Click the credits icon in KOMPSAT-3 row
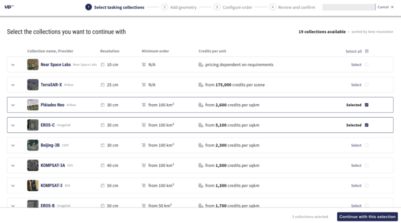The width and height of the screenshot is (401, 223). [200, 185]
